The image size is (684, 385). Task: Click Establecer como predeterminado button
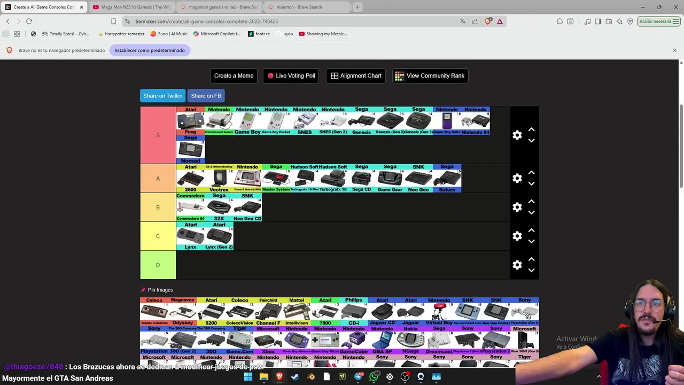coord(150,50)
